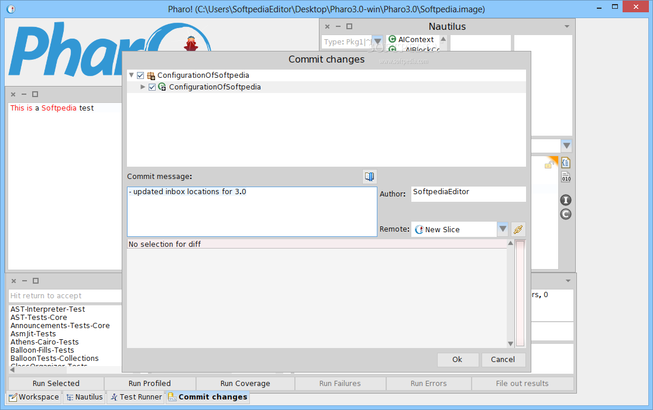653x410 pixels.
Task: Expand the workspace window with its square icon
Action: [x=35, y=95]
